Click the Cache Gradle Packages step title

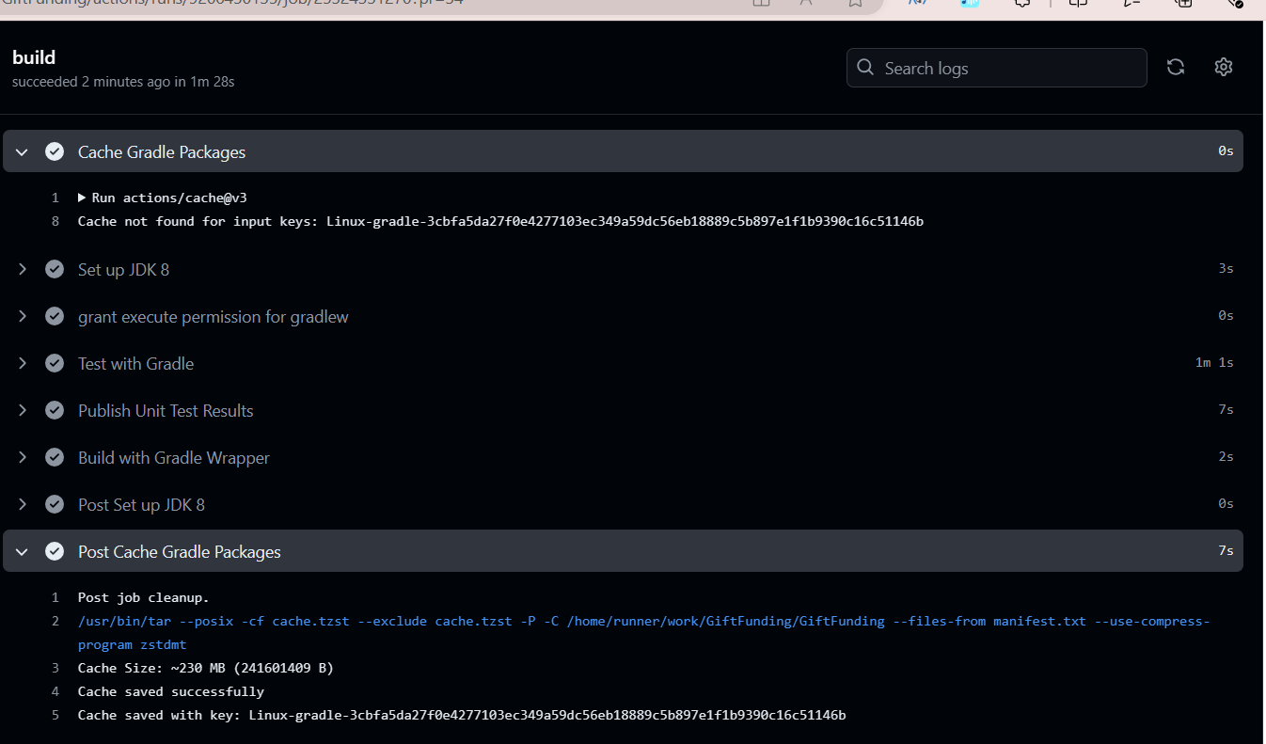162,152
